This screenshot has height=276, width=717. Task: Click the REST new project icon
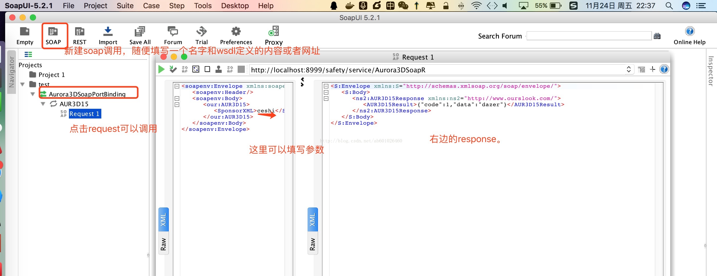(80, 36)
